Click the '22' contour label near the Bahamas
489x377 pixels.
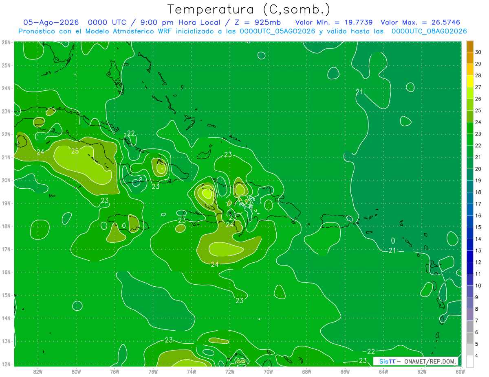[x=131, y=133]
